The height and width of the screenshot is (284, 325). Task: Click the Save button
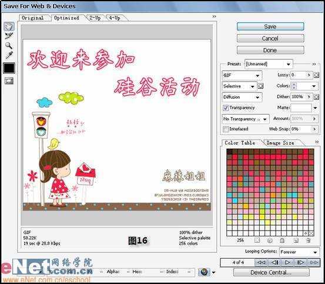coord(270,26)
